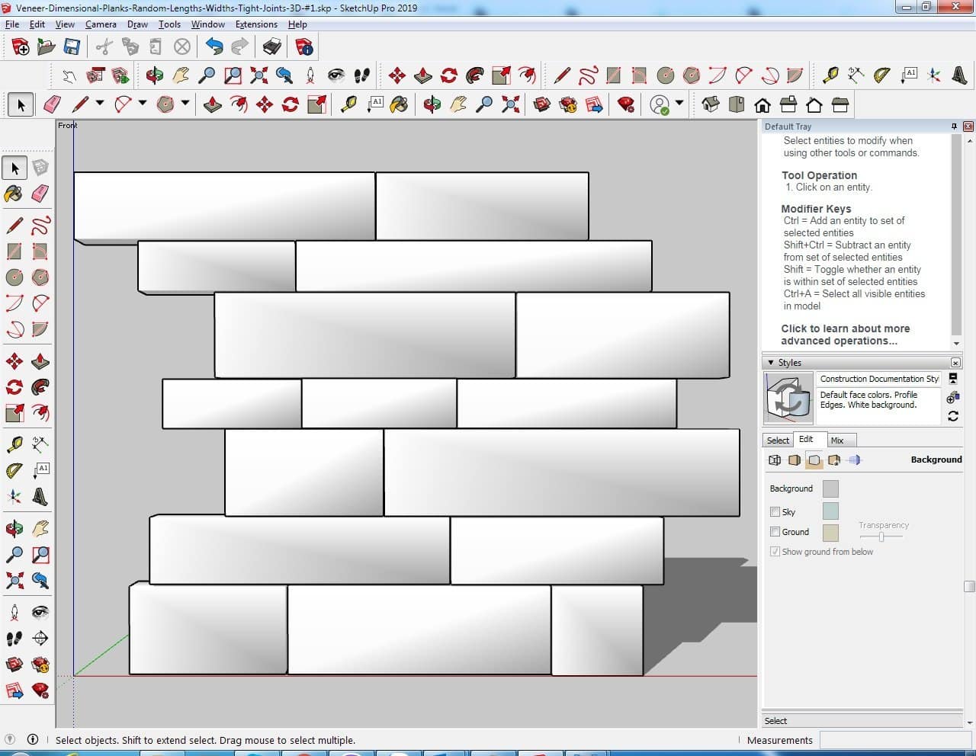Toggle Show ground from below checkbox
Viewport: 976px width, 756px height.
point(775,552)
